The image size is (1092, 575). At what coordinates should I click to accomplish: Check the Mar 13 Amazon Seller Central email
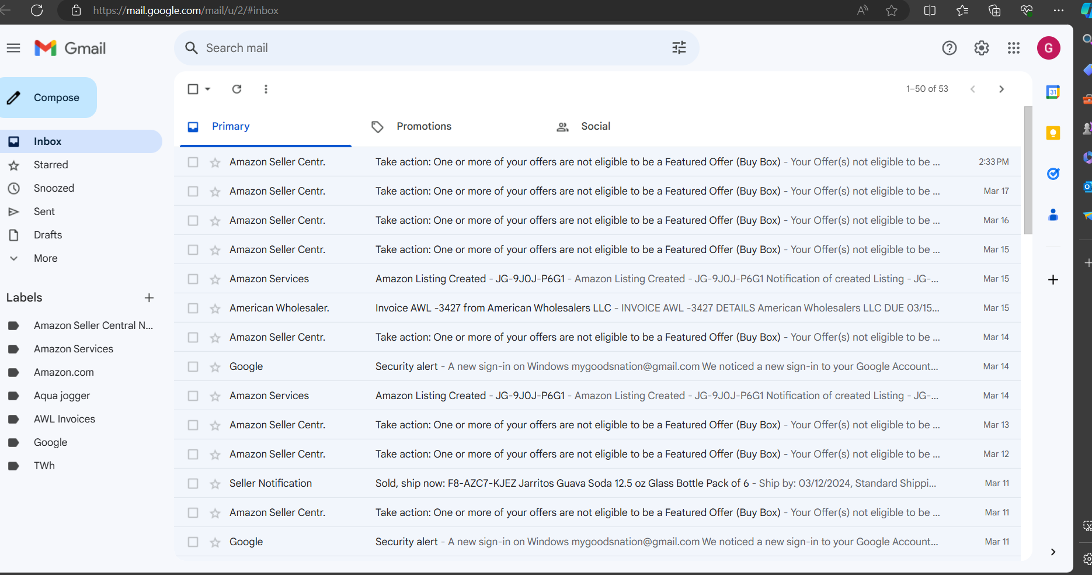click(193, 425)
